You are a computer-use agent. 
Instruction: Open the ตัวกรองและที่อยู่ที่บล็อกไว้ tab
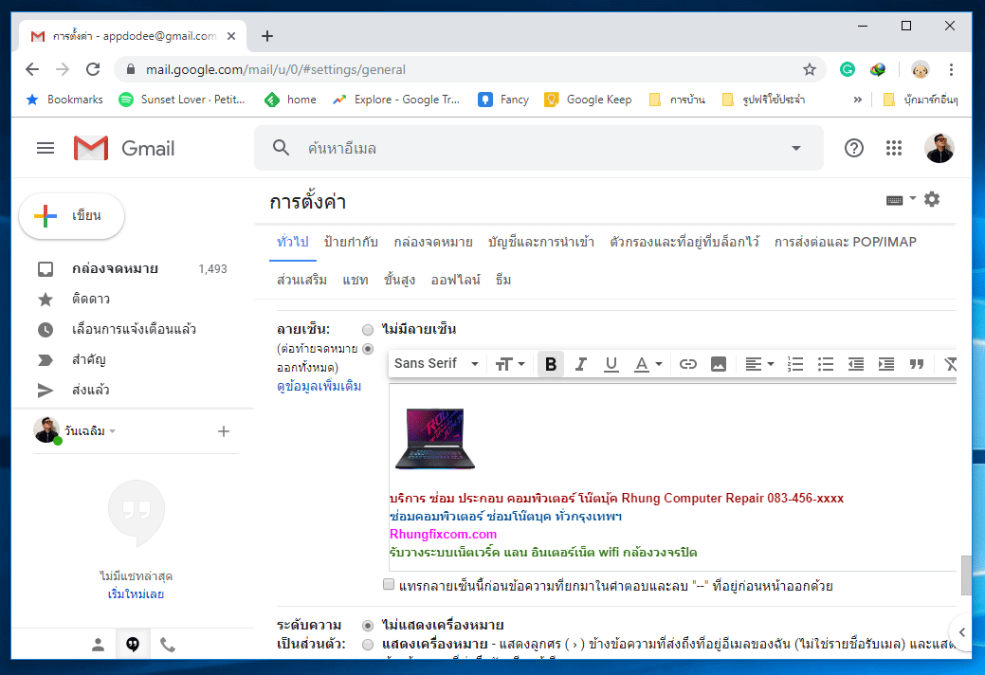click(x=684, y=242)
